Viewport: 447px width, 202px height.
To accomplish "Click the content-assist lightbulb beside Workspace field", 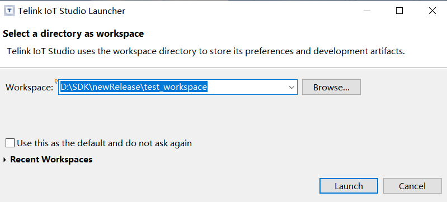I will 56,81.
